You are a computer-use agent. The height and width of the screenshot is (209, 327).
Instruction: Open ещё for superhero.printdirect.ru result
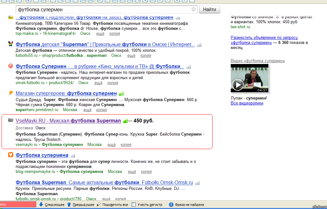(87, 110)
